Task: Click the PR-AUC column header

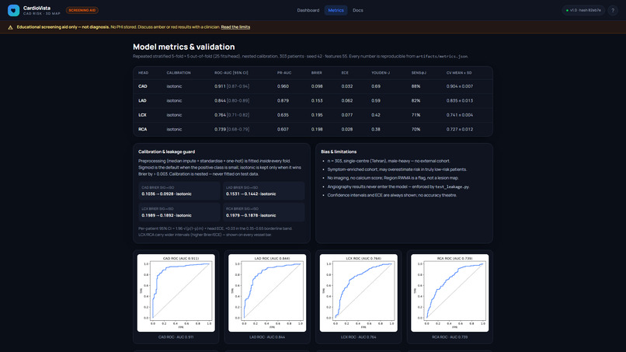Action: tap(284, 73)
